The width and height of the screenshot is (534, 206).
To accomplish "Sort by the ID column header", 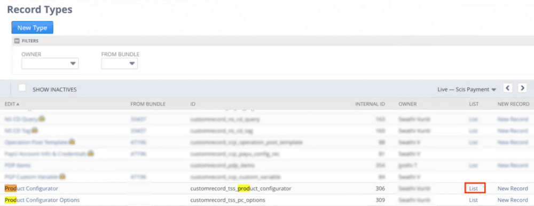I will (193, 104).
